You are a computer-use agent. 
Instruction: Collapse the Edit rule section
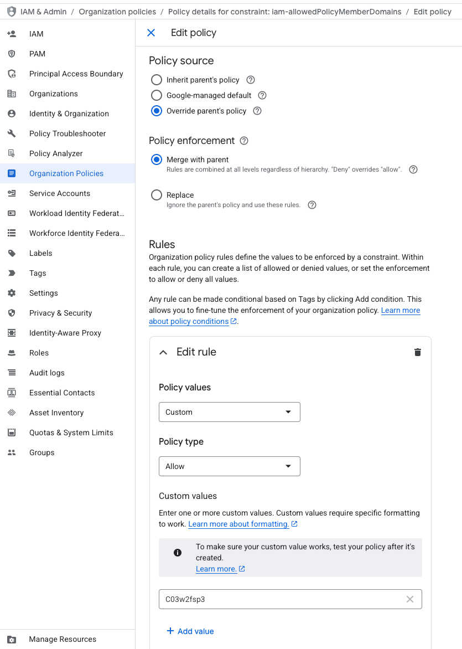(163, 352)
